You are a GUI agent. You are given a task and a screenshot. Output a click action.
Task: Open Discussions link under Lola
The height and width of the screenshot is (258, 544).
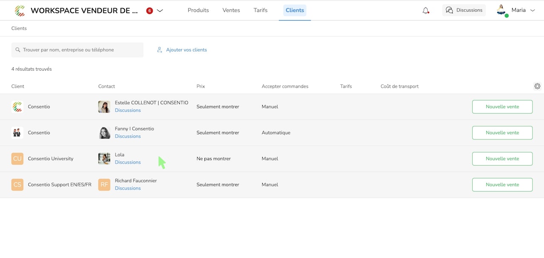click(127, 162)
